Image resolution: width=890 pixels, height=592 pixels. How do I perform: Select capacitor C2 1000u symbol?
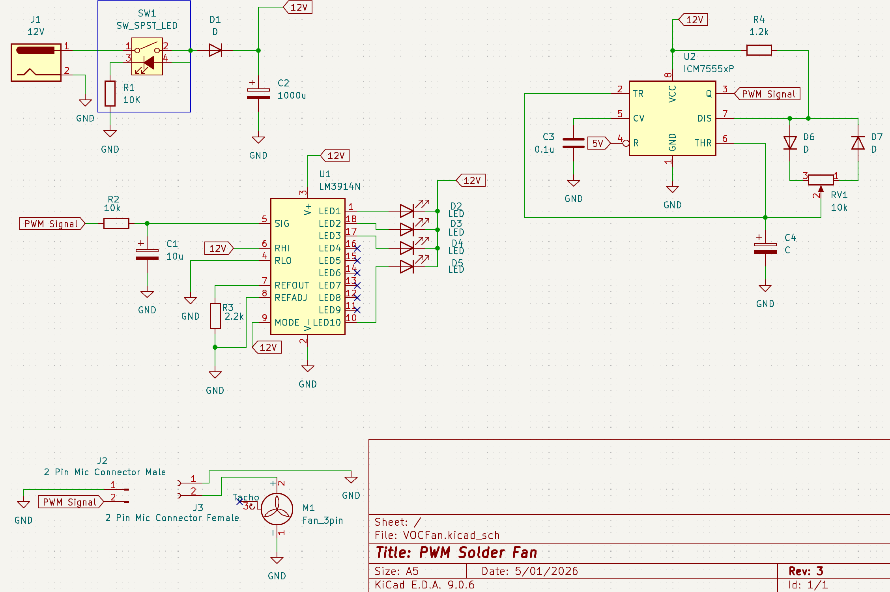coord(258,94)
